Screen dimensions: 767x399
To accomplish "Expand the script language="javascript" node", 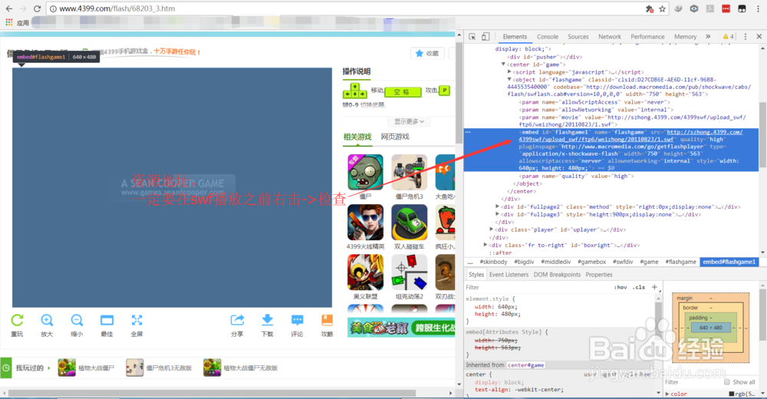I will 509,72.
